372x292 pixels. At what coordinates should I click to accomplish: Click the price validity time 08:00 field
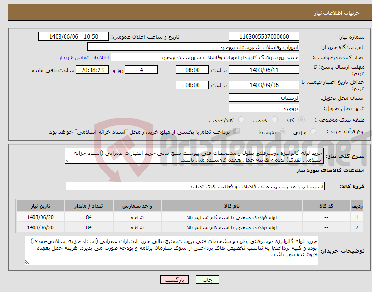[x=192, y=85]
